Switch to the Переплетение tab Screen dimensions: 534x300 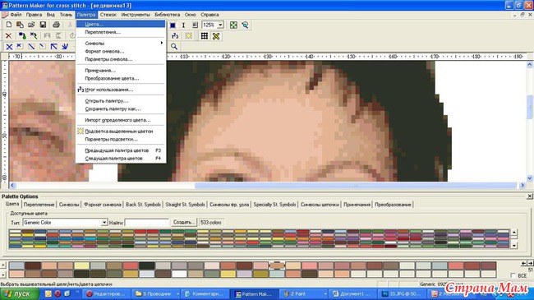[x=39, y=205]
